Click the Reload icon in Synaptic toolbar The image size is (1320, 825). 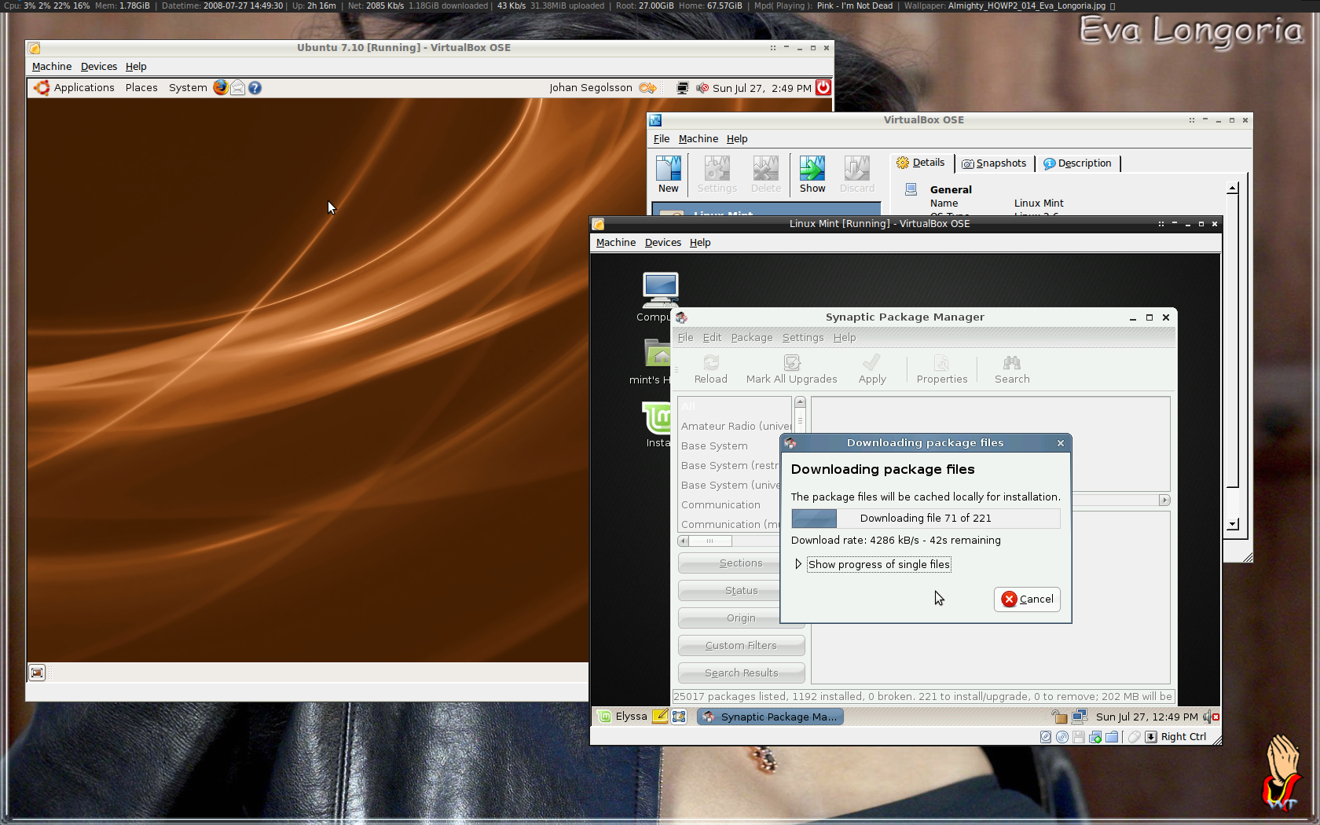(x=711, y=369)
